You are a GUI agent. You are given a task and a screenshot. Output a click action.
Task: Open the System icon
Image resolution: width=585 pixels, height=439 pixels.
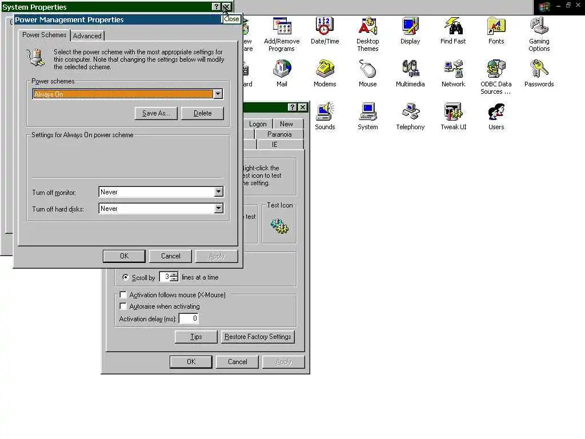point(367,116)
